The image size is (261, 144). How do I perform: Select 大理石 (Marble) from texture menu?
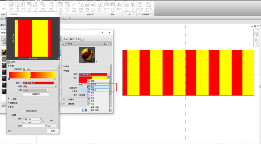(x=98, y=90)
